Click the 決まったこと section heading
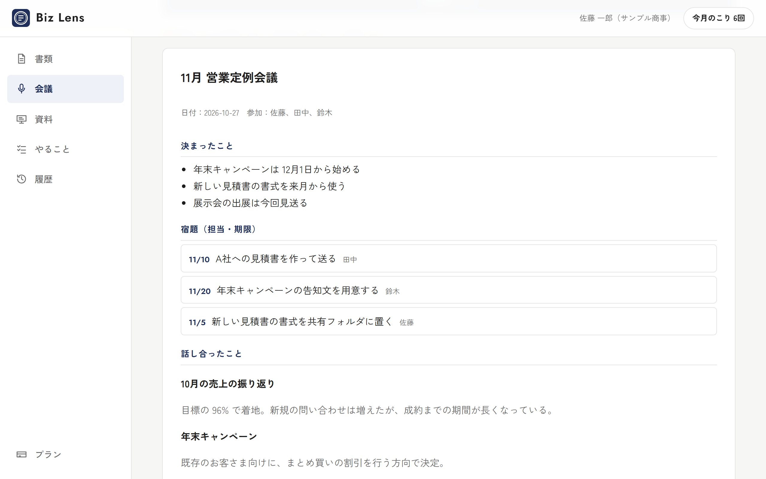The height and width of the screenshot is (479, 766). pos(207,146)
